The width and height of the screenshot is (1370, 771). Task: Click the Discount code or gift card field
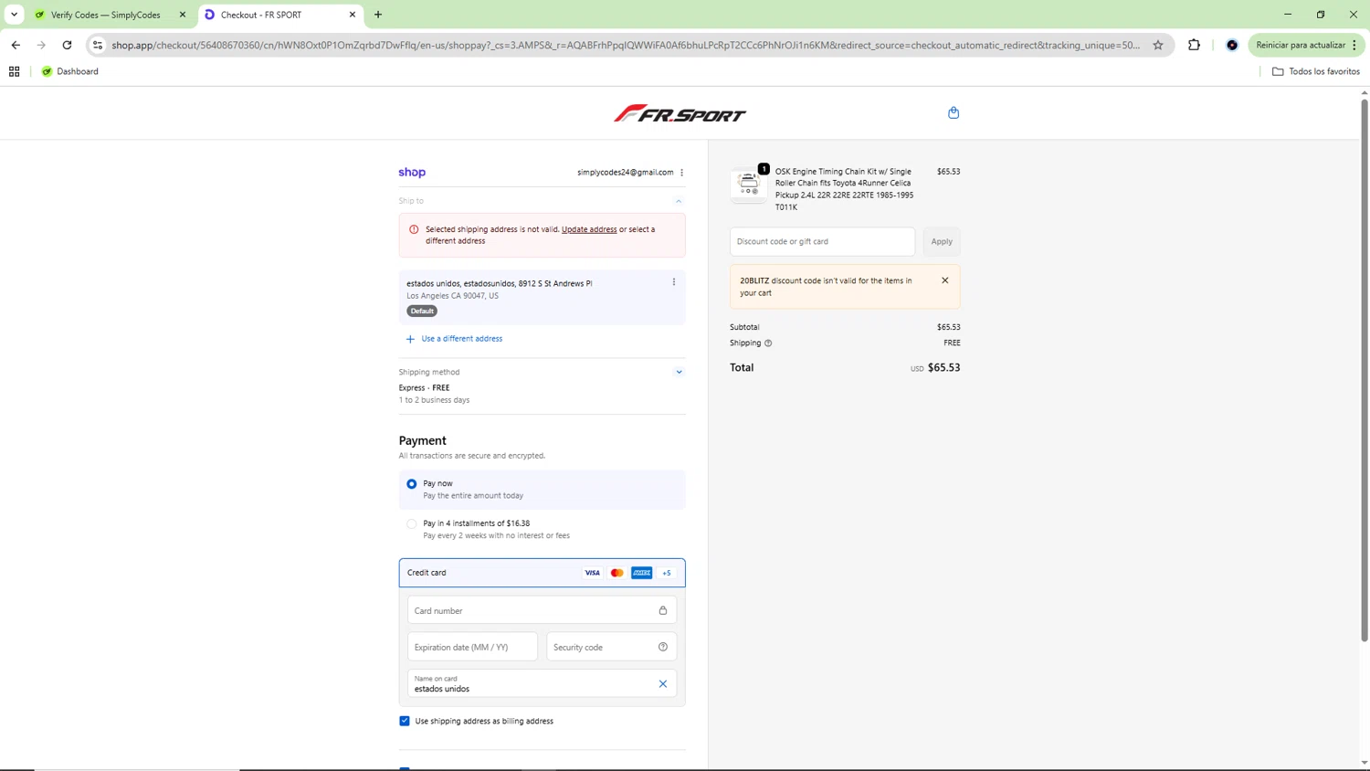[822, 241]
